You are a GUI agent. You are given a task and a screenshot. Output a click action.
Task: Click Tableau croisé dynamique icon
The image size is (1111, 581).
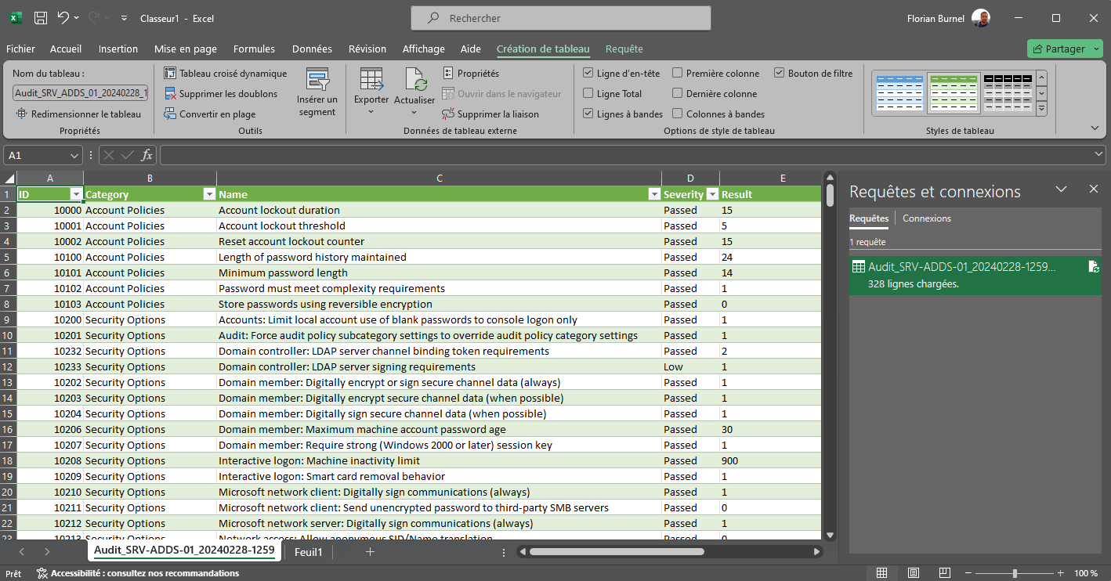point(170,74)
